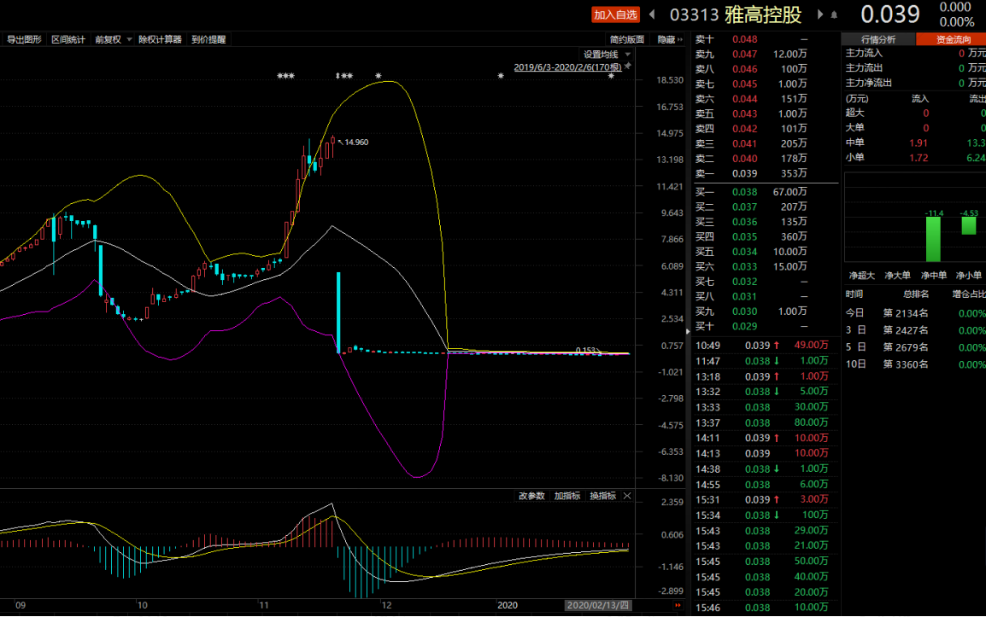
Task: Click the panel splitter arrow beside order book
Action: coord(687,330)
